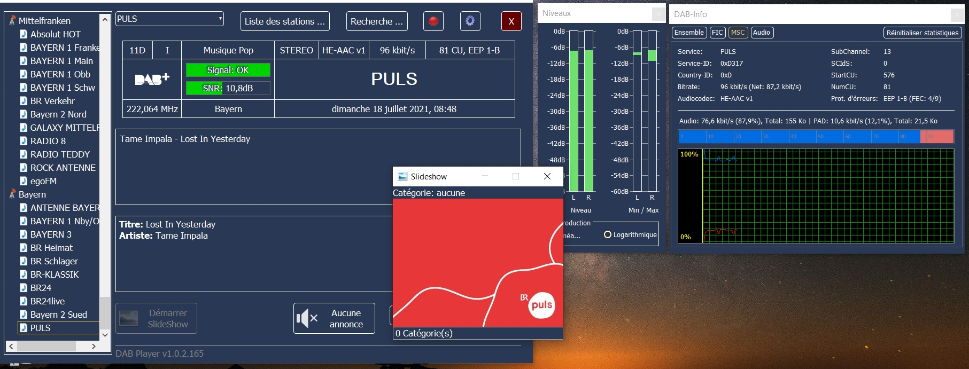Select Bayern 2 Sued station
Screen dimensions: 969x369
59,315
